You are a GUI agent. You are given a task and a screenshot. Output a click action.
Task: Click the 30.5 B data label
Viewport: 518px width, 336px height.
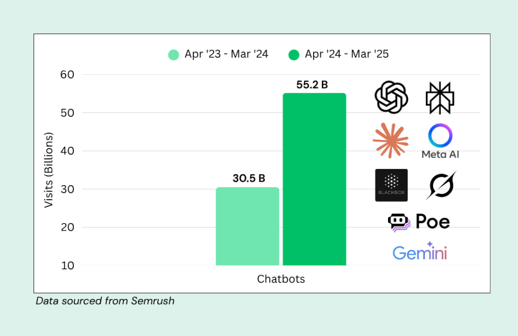249,179
